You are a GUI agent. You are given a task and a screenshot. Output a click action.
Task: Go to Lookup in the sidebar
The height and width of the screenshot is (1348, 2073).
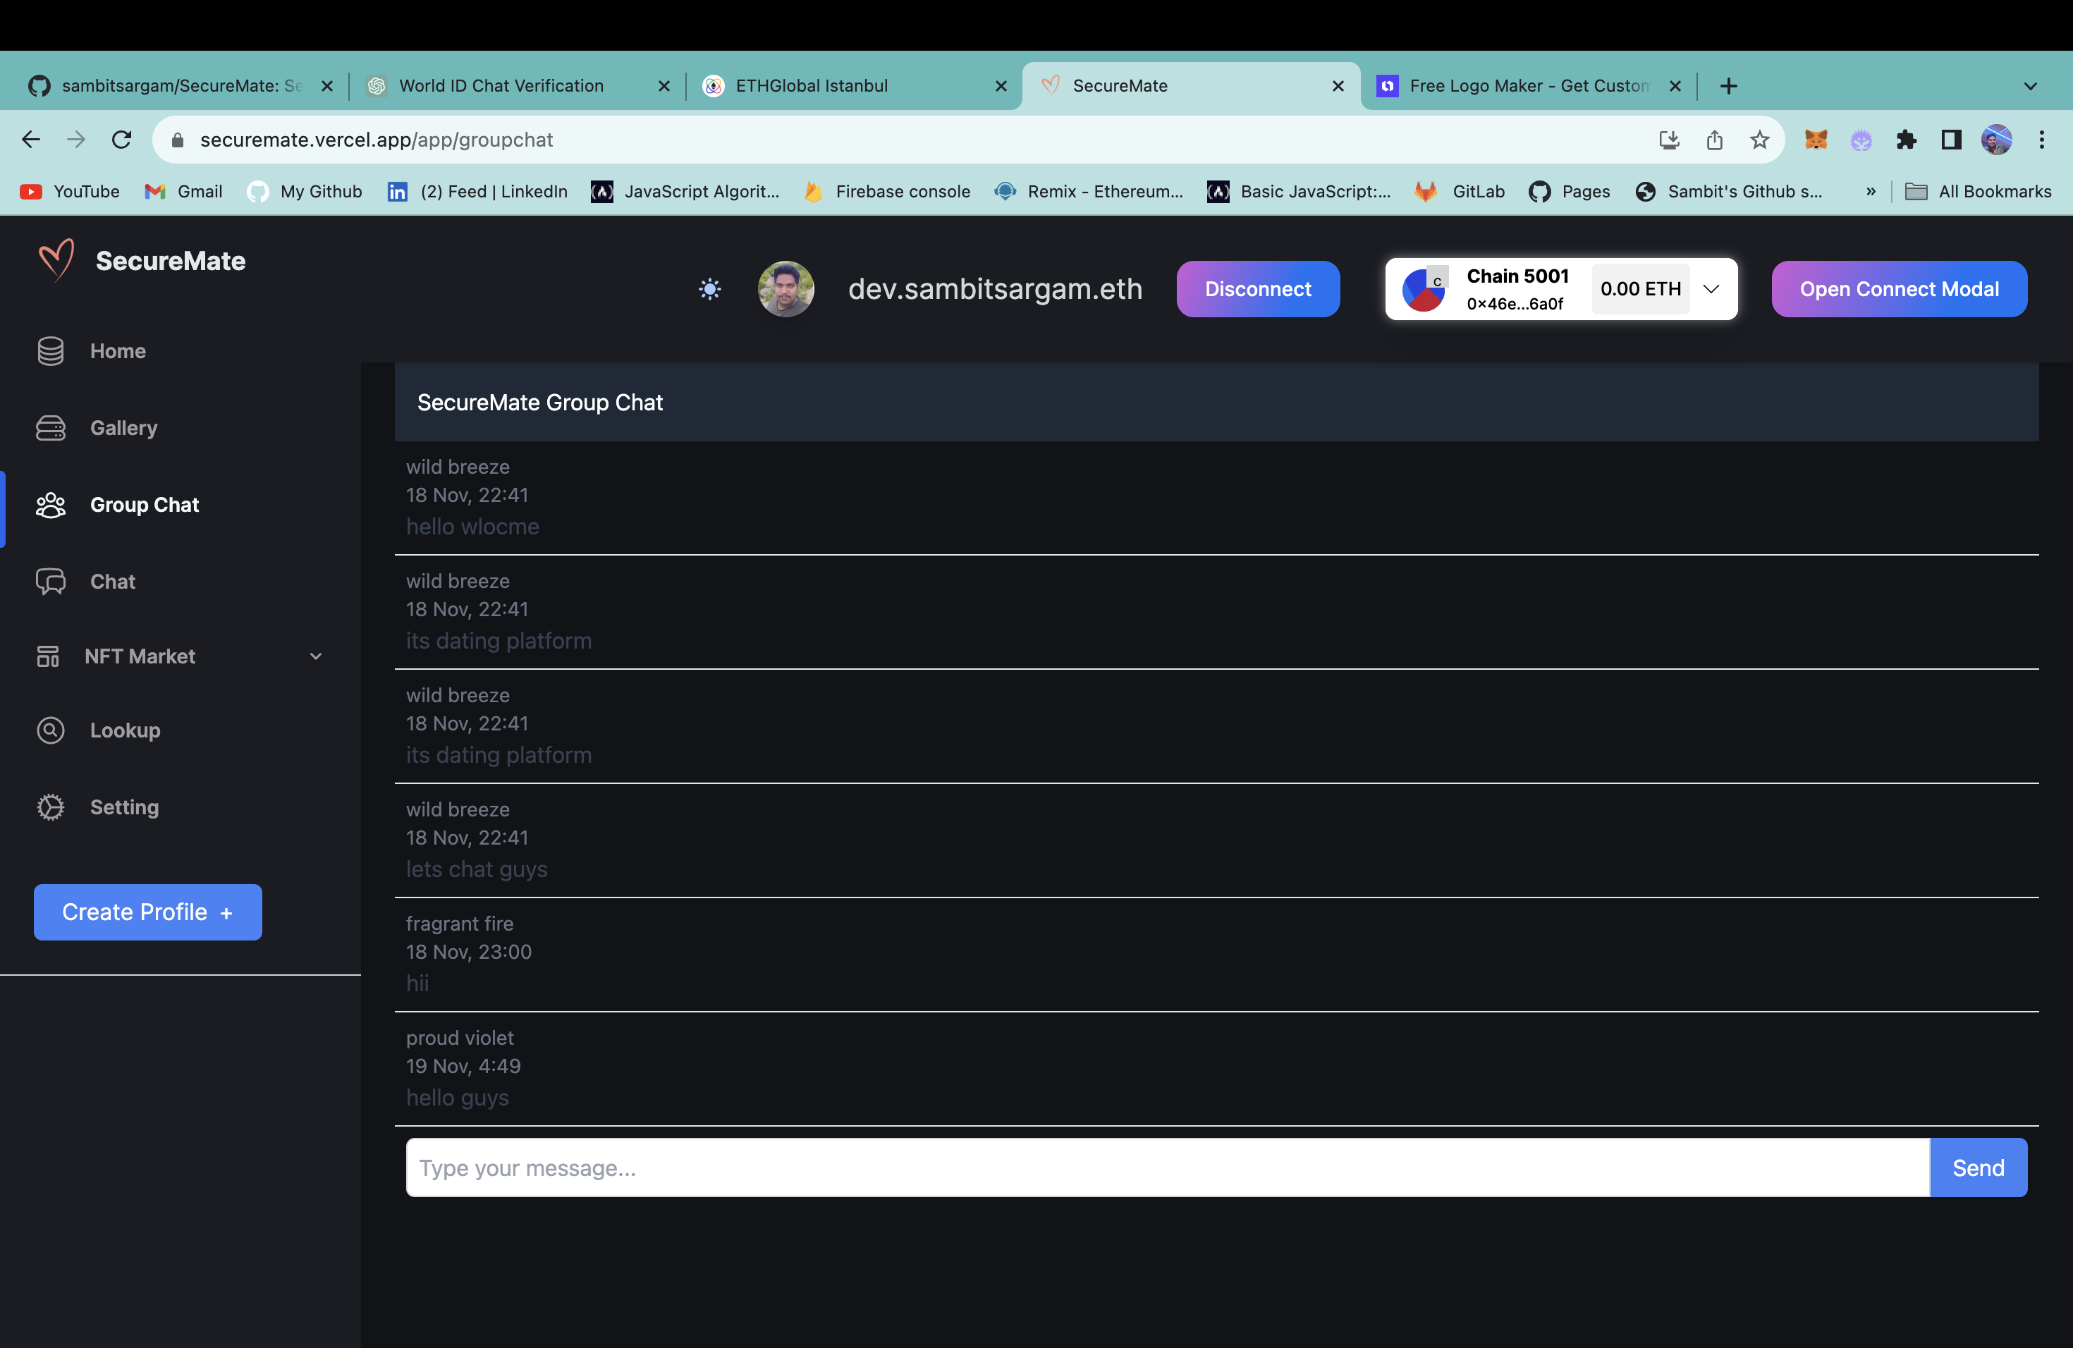125,730
